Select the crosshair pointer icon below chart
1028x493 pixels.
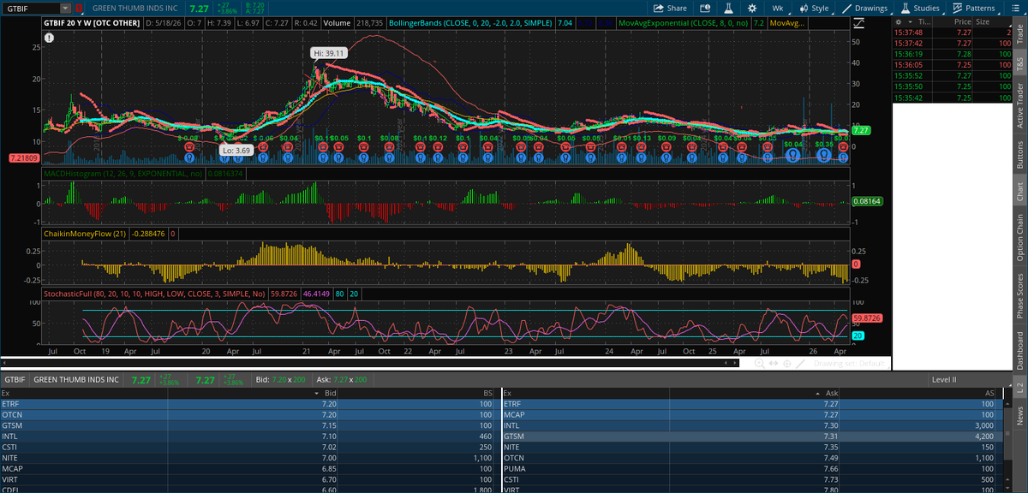point(787,364)
